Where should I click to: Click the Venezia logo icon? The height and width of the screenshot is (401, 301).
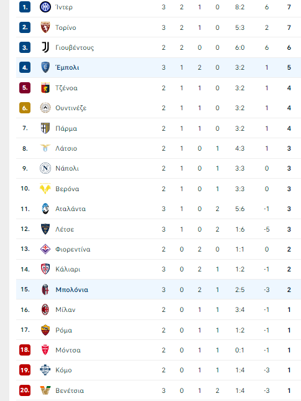click(45, 390)
